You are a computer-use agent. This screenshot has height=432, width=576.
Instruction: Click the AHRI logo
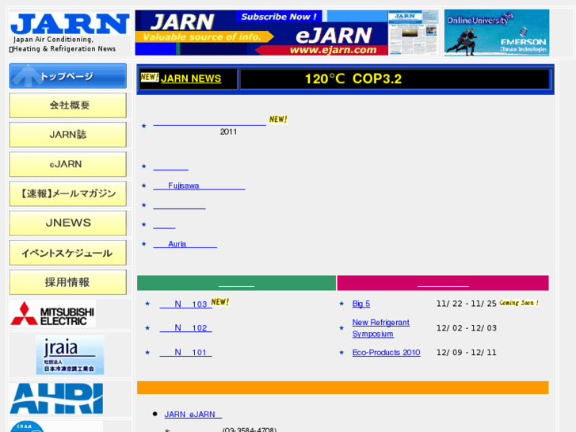pos(56,399)
